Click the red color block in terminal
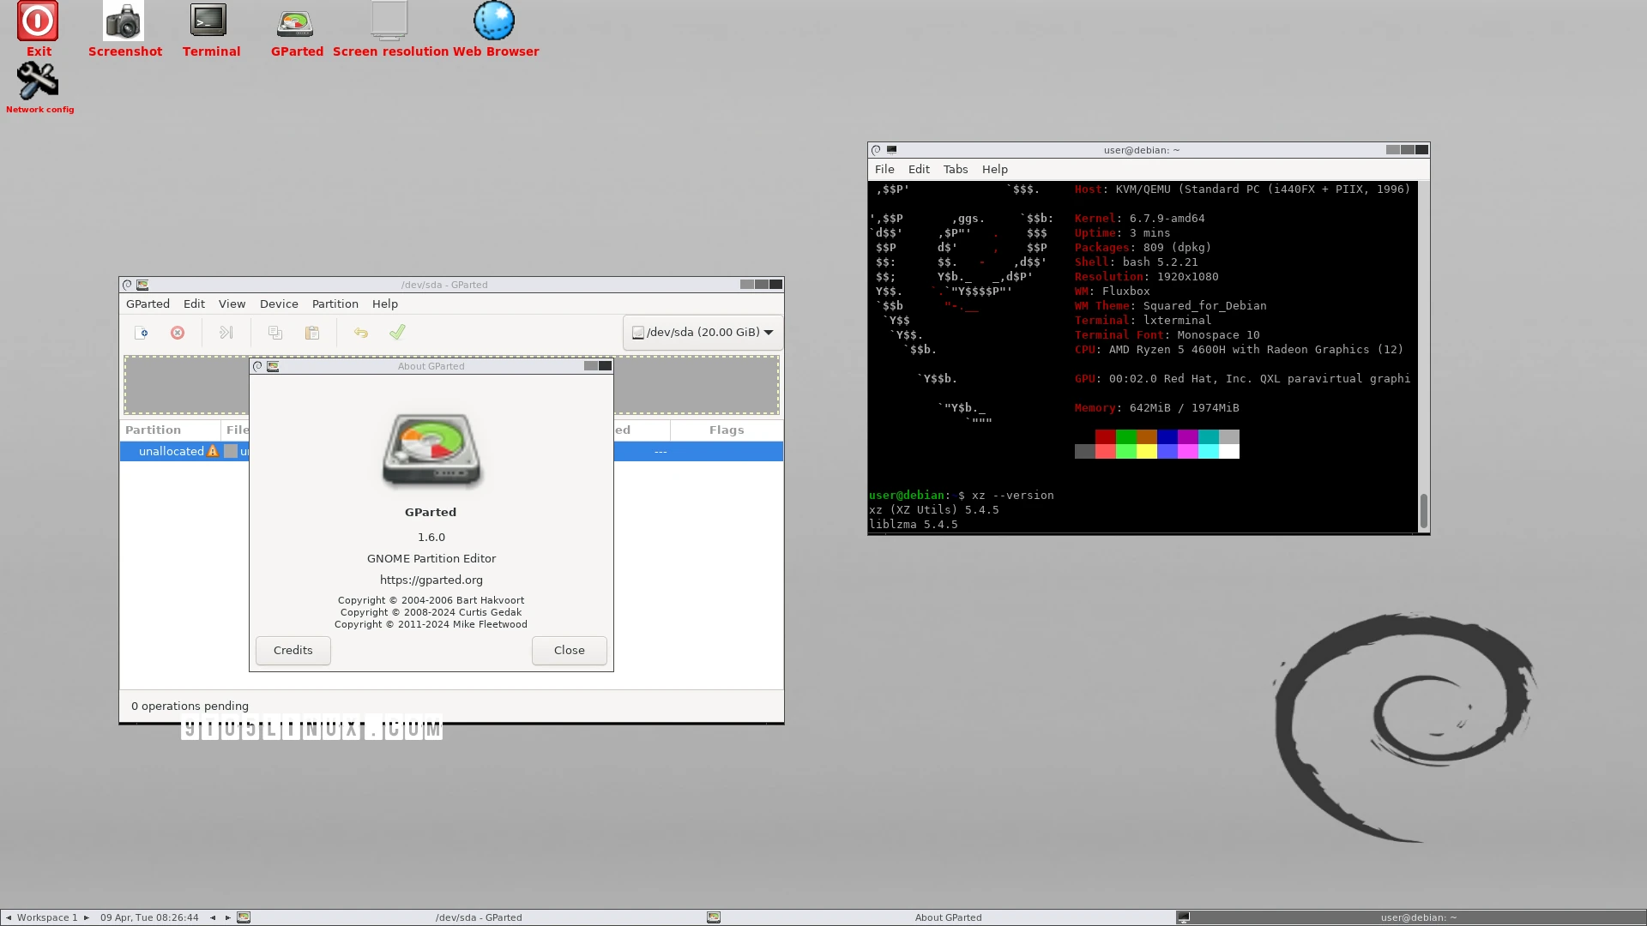 pyautogui.click(x=1105, y=437)
